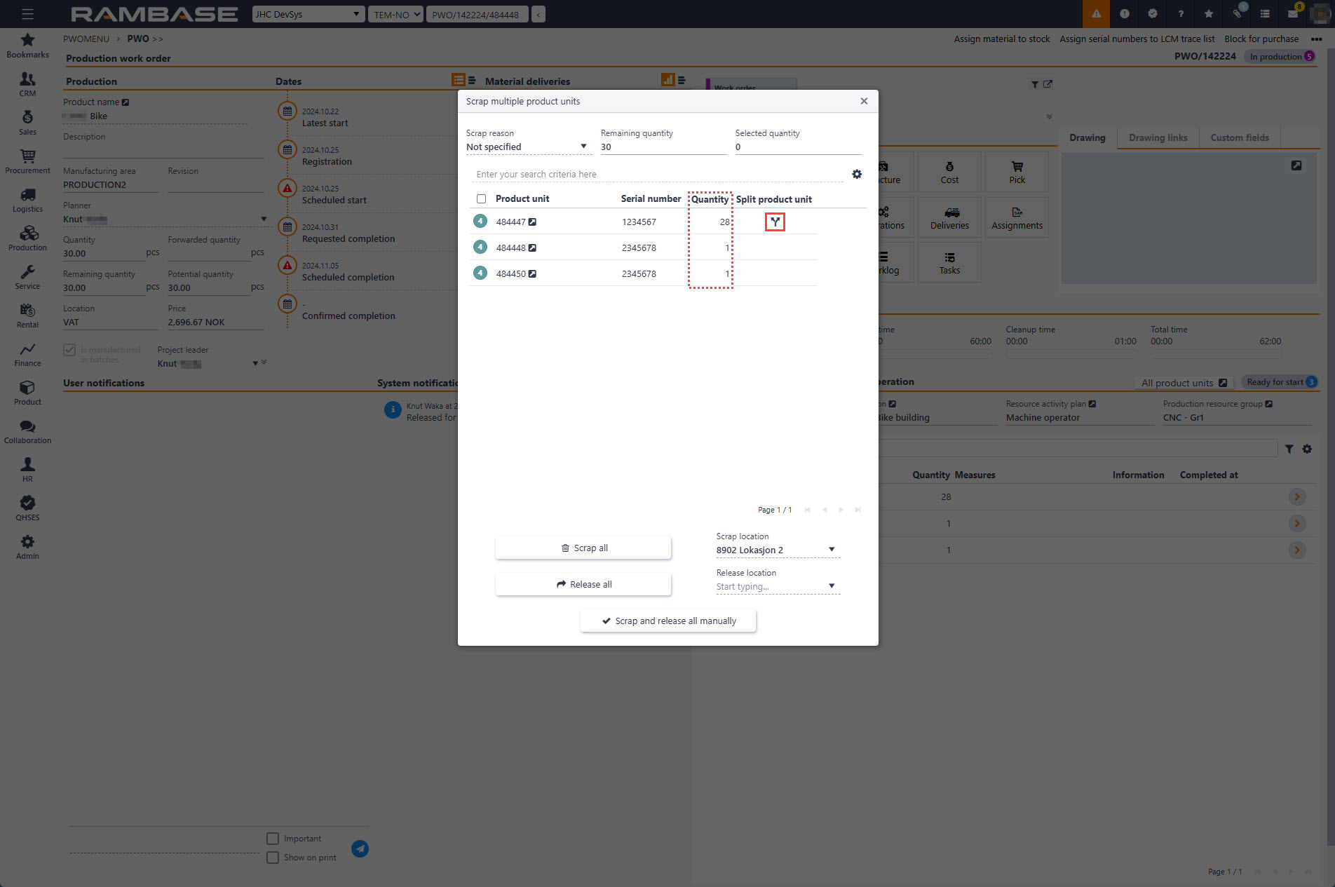Click the split product unit icon

pos(775,222)
